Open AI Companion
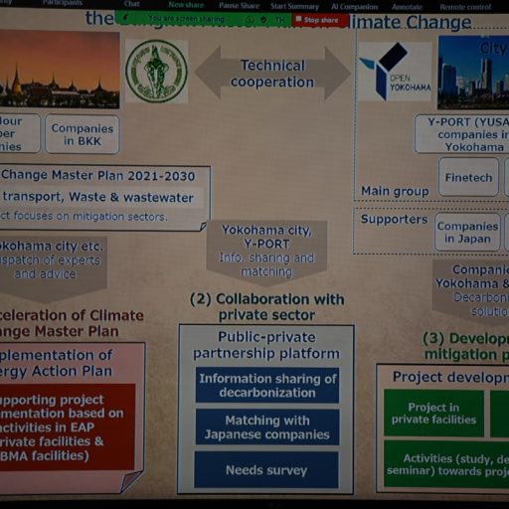Image resolution: width=509 pixels, height=509 pixels. pyautogui.click(x=355, y=7)
